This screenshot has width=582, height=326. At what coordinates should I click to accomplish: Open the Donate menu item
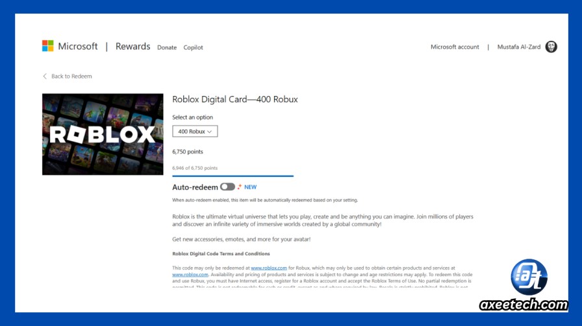167,47
